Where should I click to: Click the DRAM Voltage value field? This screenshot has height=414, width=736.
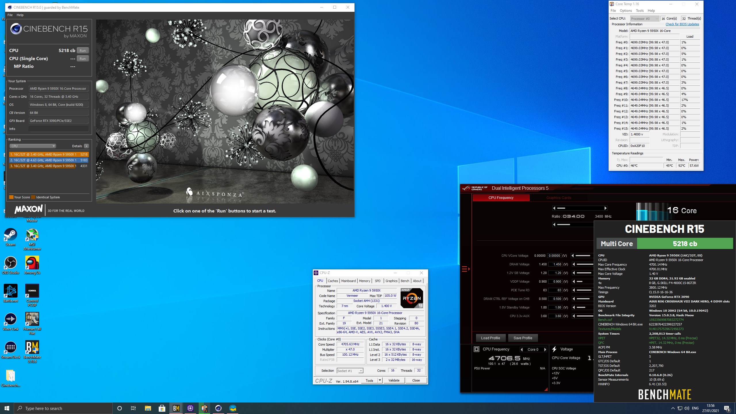(555, 264)
